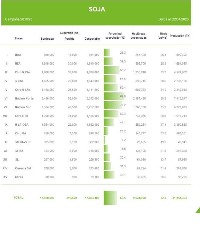Click the Rinde (qq/Ha) column header
This screenshot has height=231, width=200.
click(163, 36)
